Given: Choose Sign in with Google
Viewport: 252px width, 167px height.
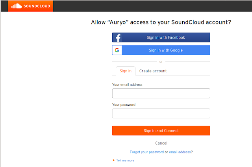Looking at the screenshot, I should pyautogui.click(x=161, y=50).
